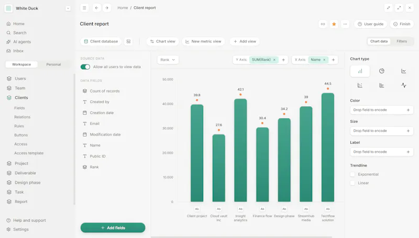Expand the White Duck workspace dropdown chevron
Screen dimensions: 419x238
(x=68, y=8)
